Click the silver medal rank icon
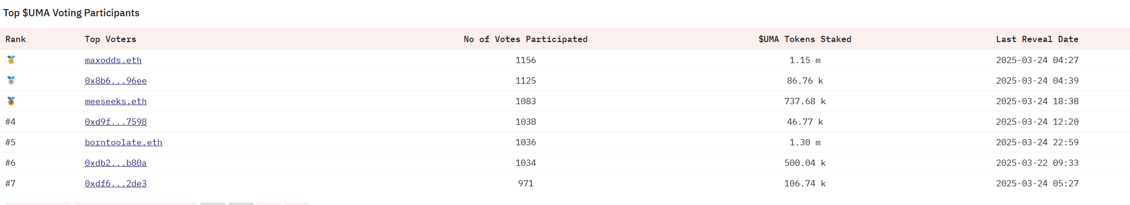The height and width of the screenshot is (205, 1130). 11,80
